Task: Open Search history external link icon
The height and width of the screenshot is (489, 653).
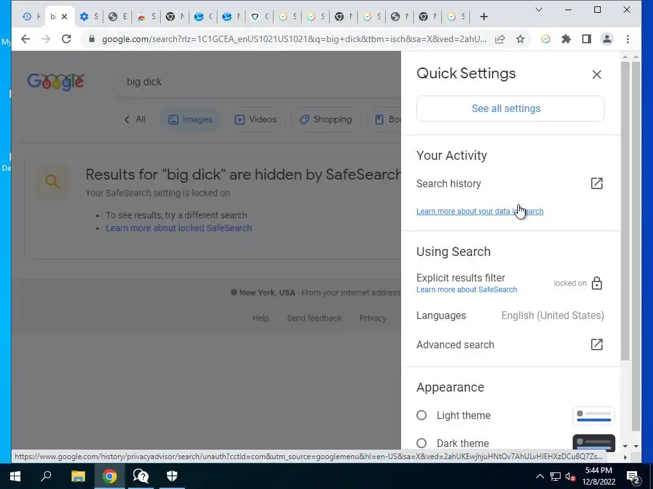Action: pyautogui.click(x=596, y=183)
